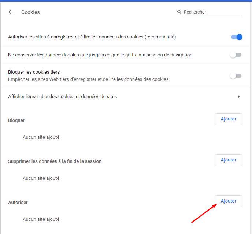Viewport: 252px width, 234px height.
Task: Click Aucun site ajouté under Bloquer
Action: click(x=41, y=137)
